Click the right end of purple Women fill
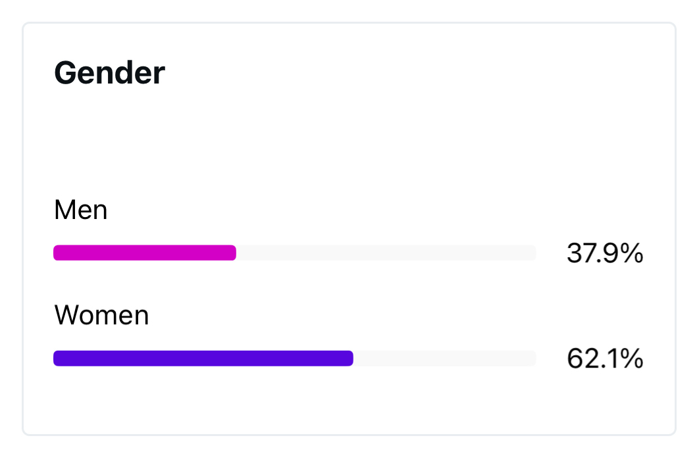 pyautogui.click(x=350, y=358)
